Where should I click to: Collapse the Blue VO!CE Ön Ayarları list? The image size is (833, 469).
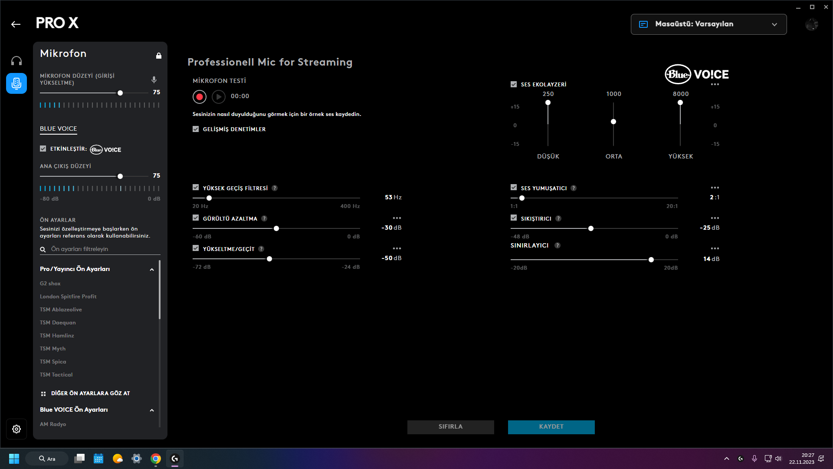click(152, 410)
